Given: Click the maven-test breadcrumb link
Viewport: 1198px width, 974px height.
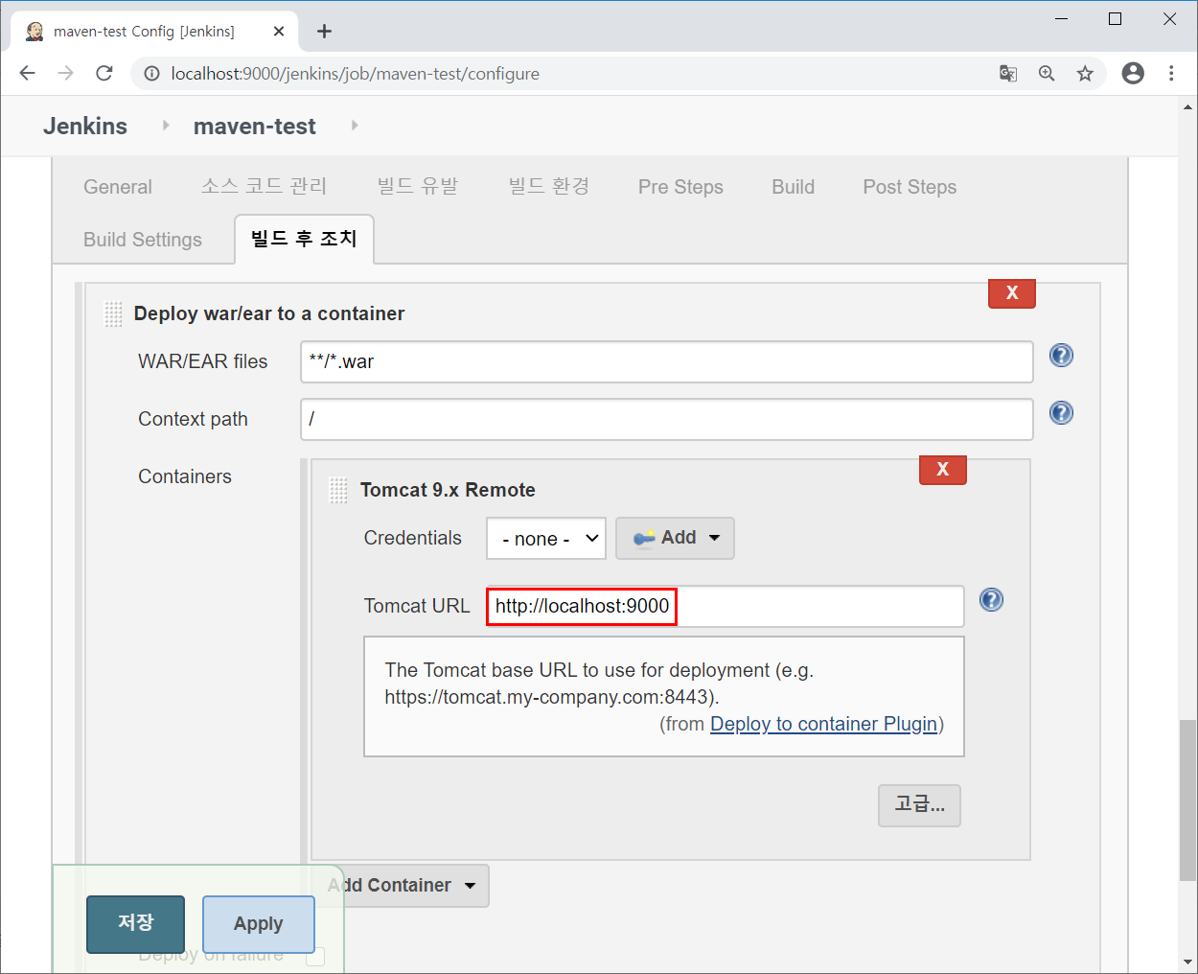Looking at the screenshot, I should (255, 126).
